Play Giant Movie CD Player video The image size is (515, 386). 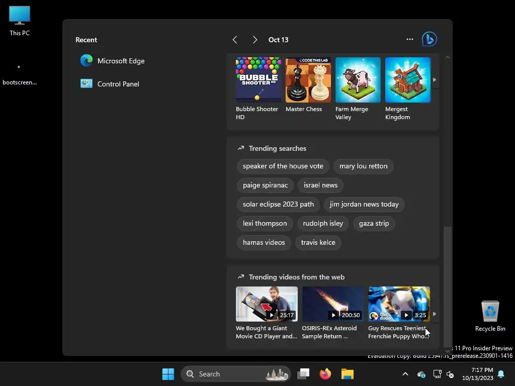click(267, 304)
